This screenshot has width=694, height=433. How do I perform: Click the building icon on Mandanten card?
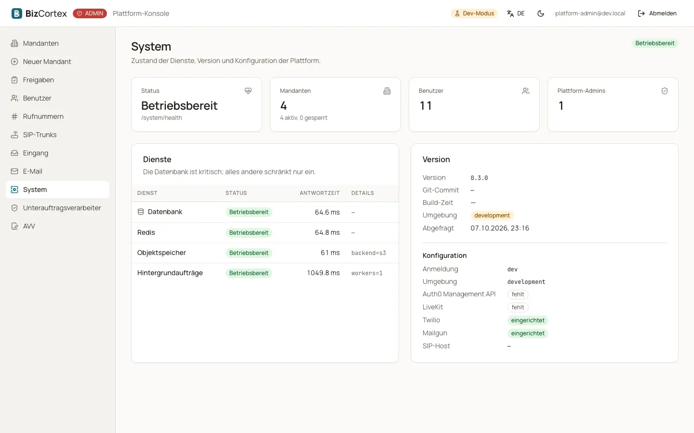(387, 91)
